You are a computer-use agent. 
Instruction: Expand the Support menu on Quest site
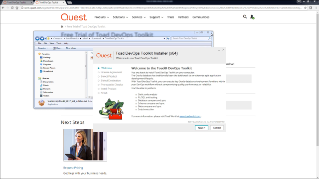[x=156, y=17]
